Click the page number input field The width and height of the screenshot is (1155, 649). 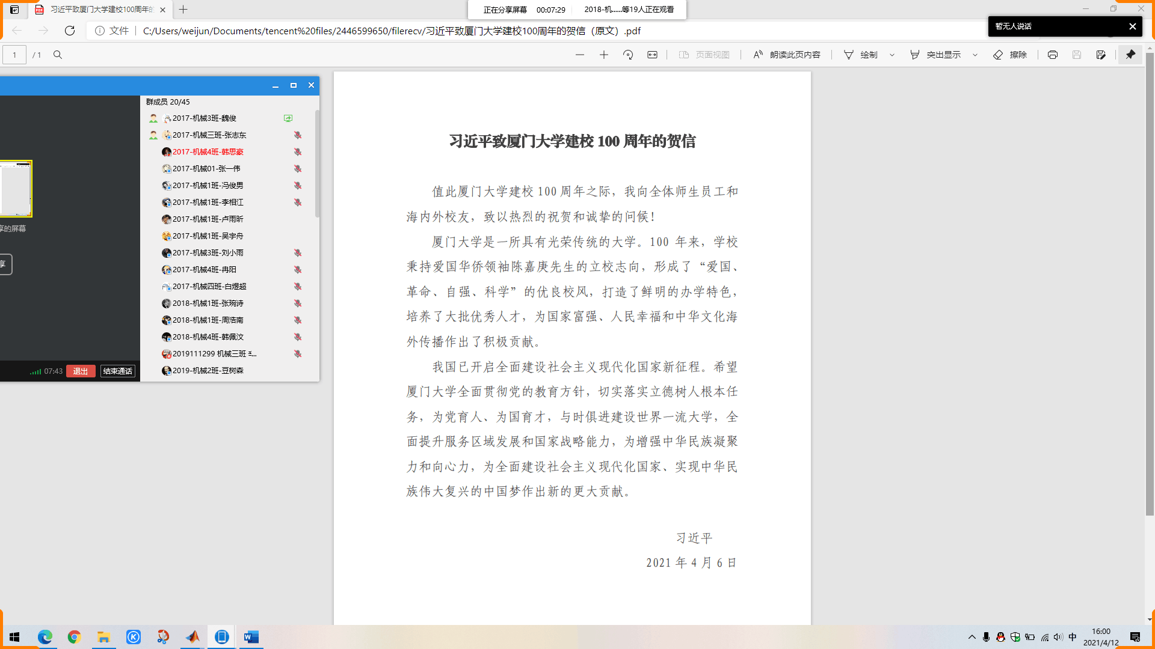14,55
